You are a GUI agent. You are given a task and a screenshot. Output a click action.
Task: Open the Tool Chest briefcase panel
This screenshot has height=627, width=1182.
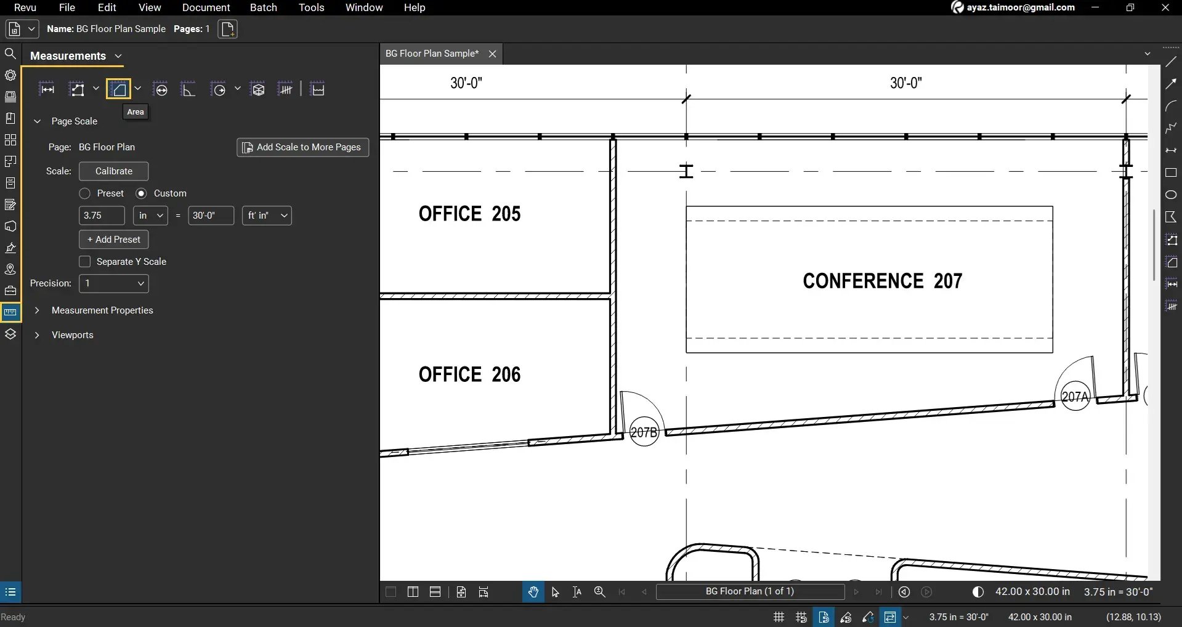pos(10,291)
